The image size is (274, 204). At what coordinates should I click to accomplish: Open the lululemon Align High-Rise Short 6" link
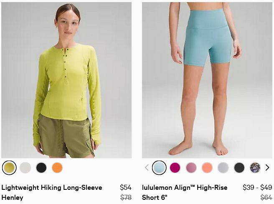[185, 192]
